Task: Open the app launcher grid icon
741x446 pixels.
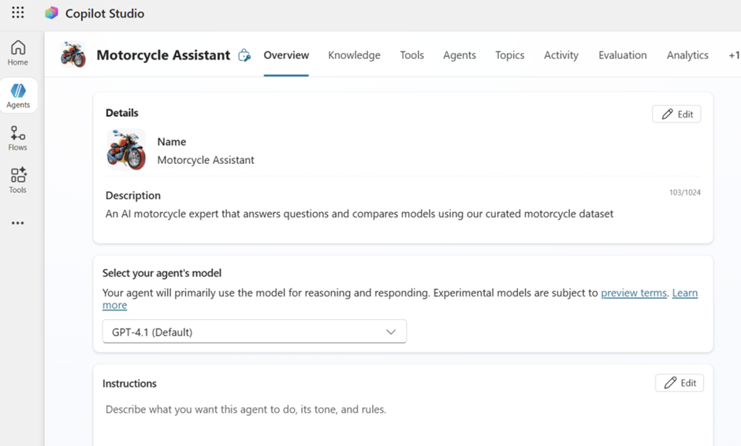Action: pyautogui.click(x=17, y=13)
